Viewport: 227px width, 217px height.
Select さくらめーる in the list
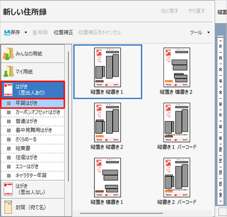coord(33,139)
